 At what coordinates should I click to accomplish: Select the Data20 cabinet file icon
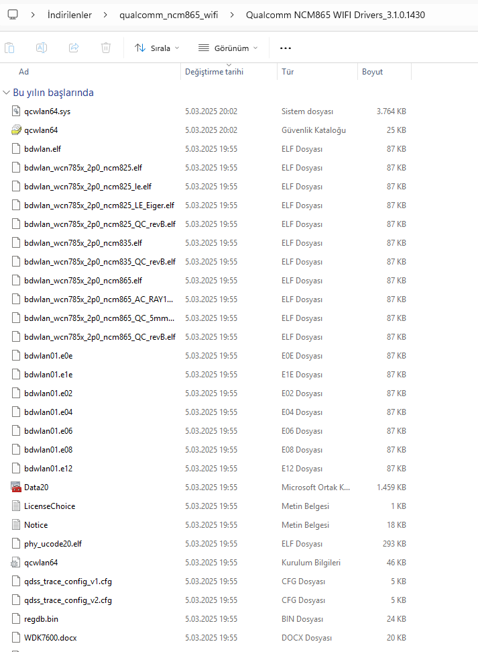(x=16, y=487)
